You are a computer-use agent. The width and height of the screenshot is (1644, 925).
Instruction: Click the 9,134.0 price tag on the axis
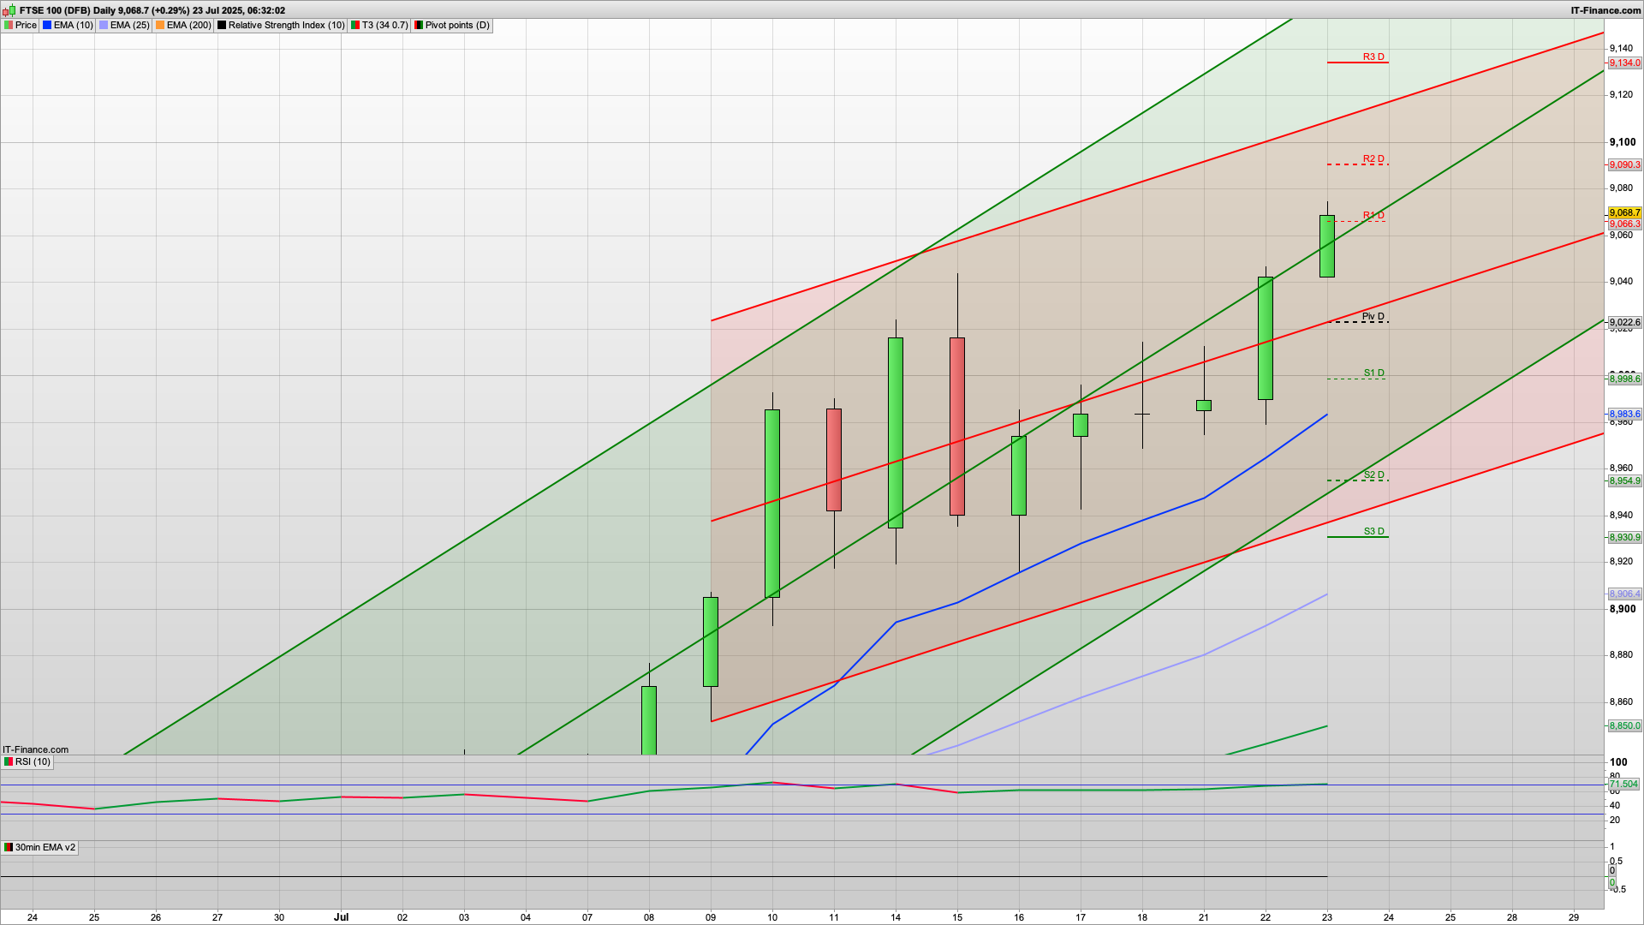coord(1624,63)
